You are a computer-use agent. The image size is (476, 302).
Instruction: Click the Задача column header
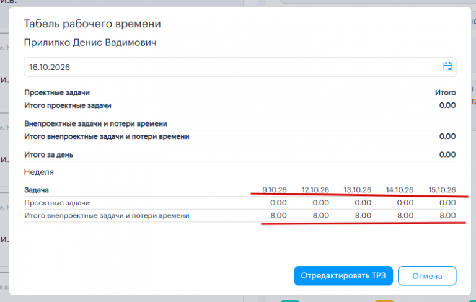click(37, 190)
